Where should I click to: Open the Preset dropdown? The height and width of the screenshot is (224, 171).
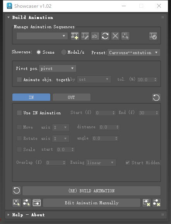pos(134,53)
